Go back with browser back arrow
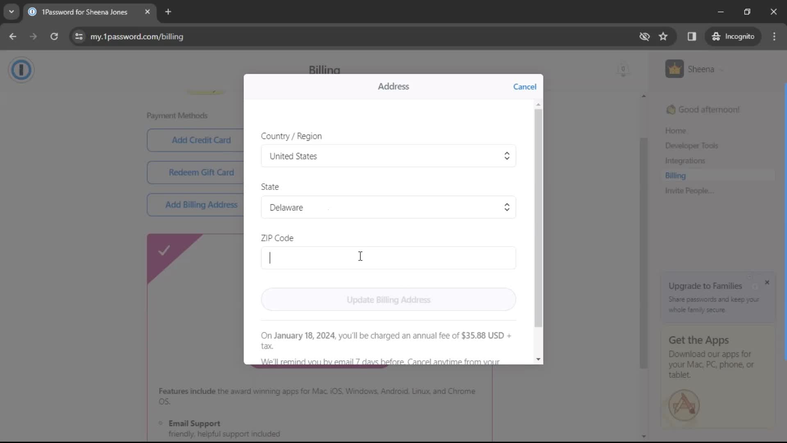Screen dimensions: 787x443 pos(13,37)
